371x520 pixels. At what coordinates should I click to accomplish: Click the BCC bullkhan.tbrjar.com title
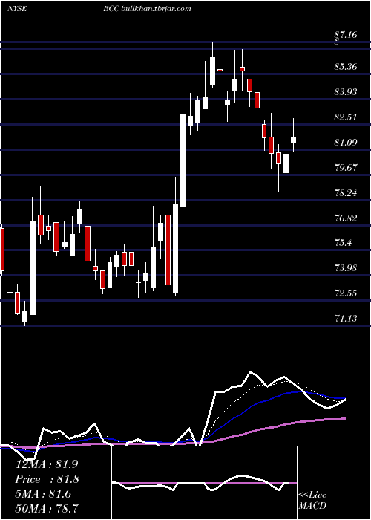147,9
